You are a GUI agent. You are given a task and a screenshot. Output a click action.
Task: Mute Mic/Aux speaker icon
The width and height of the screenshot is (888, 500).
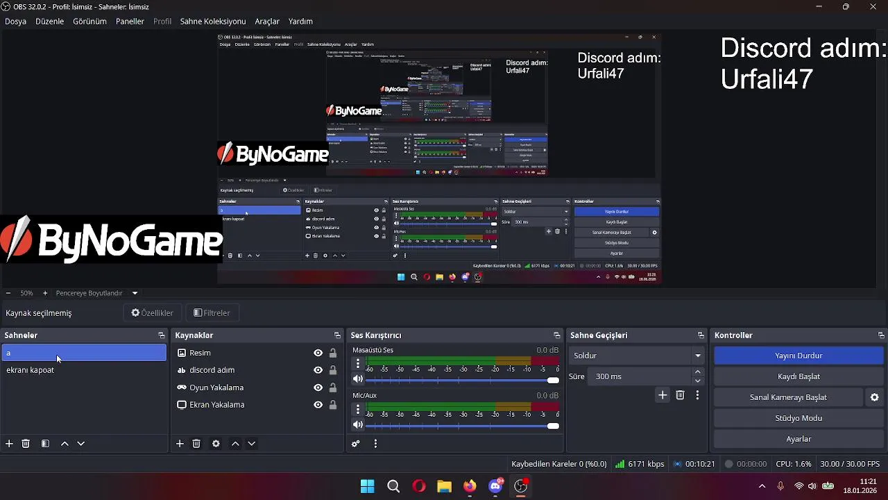(x=358, y=425)
